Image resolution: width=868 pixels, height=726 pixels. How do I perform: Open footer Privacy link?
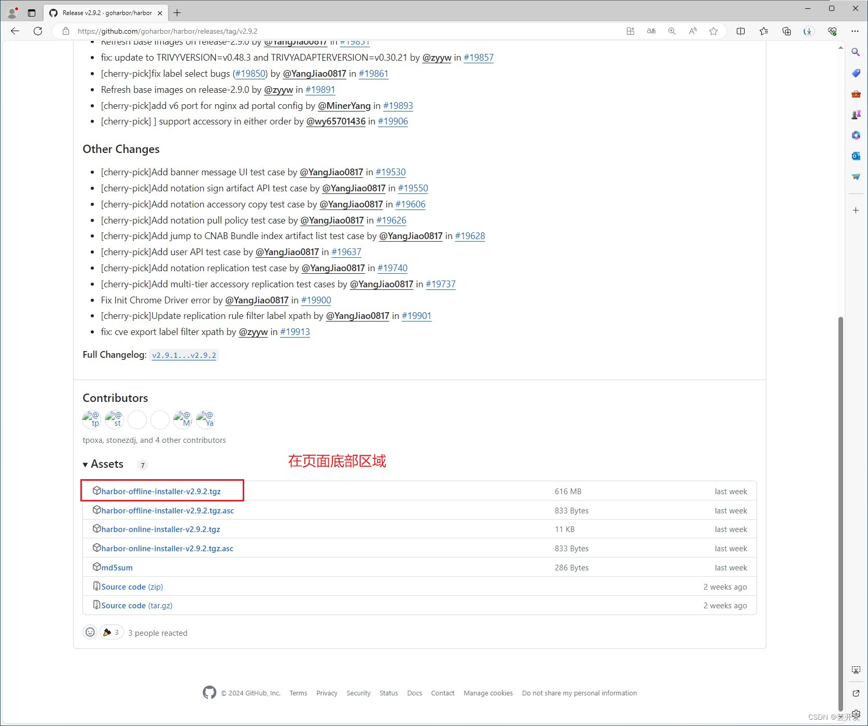(327, 693)
